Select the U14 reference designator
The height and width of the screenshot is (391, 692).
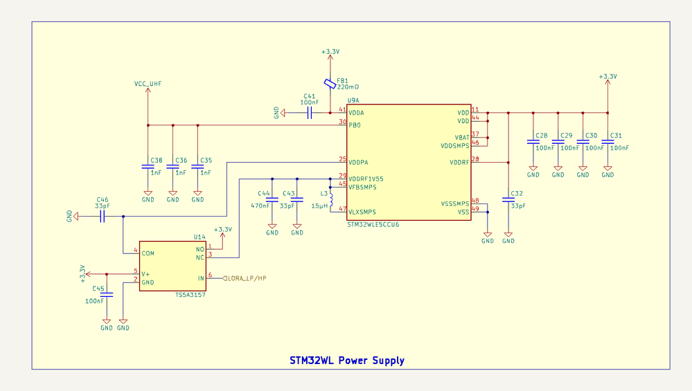(x=199, y=237)
